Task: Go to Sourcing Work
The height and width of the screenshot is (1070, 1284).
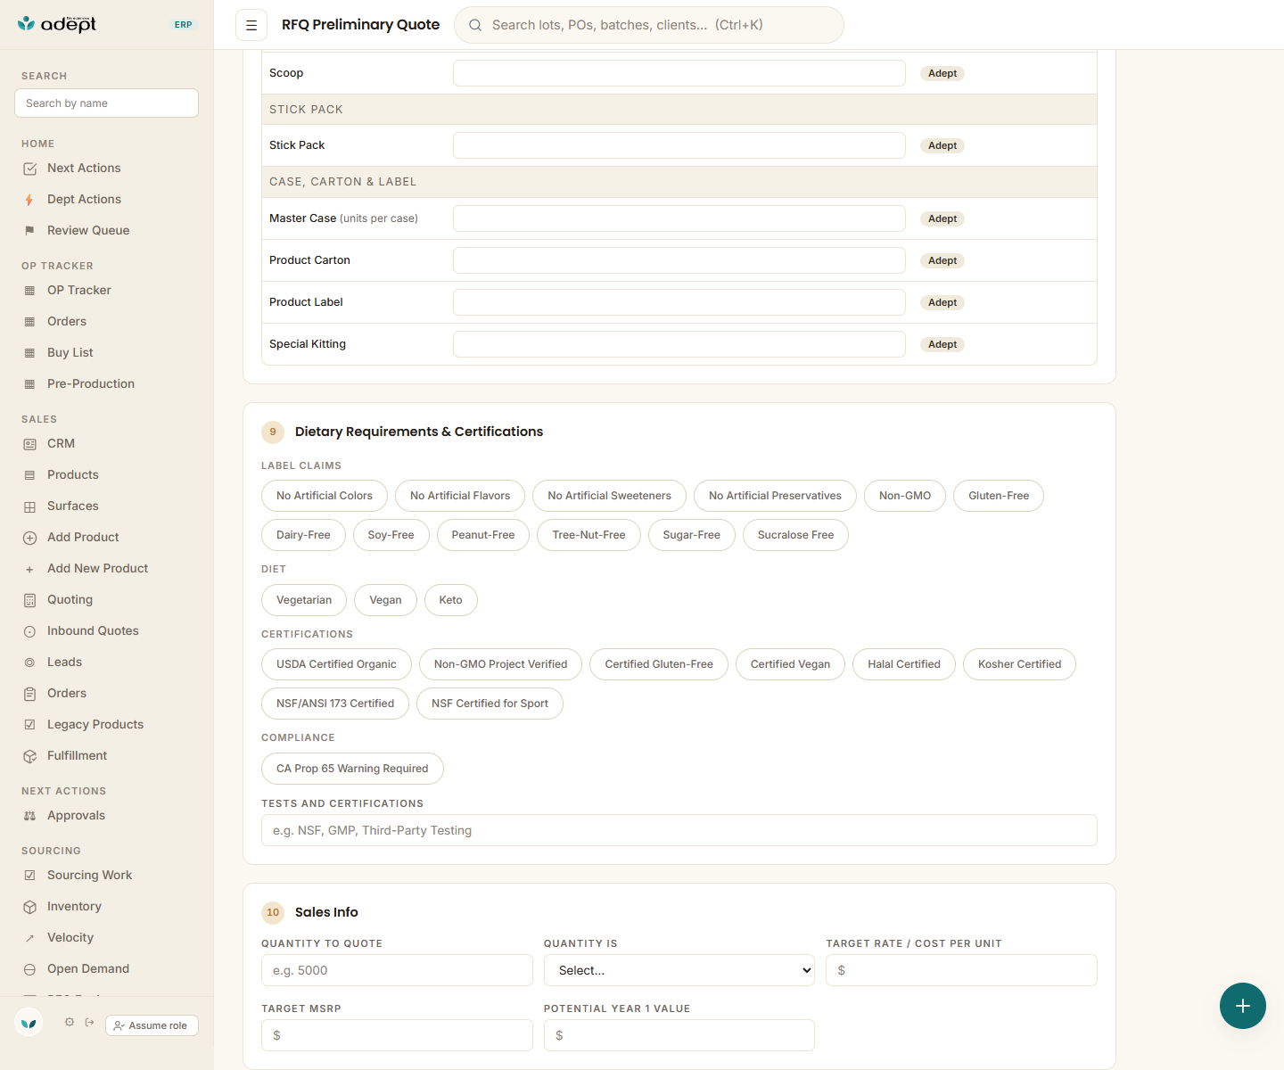Action: (x=89, y=876)
